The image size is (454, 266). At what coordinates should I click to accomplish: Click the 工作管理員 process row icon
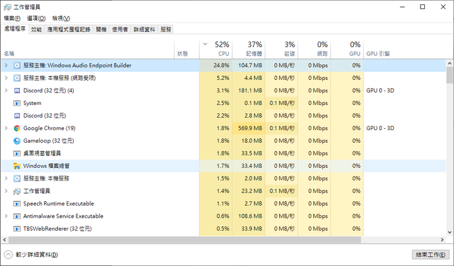[x=17, y=191]
